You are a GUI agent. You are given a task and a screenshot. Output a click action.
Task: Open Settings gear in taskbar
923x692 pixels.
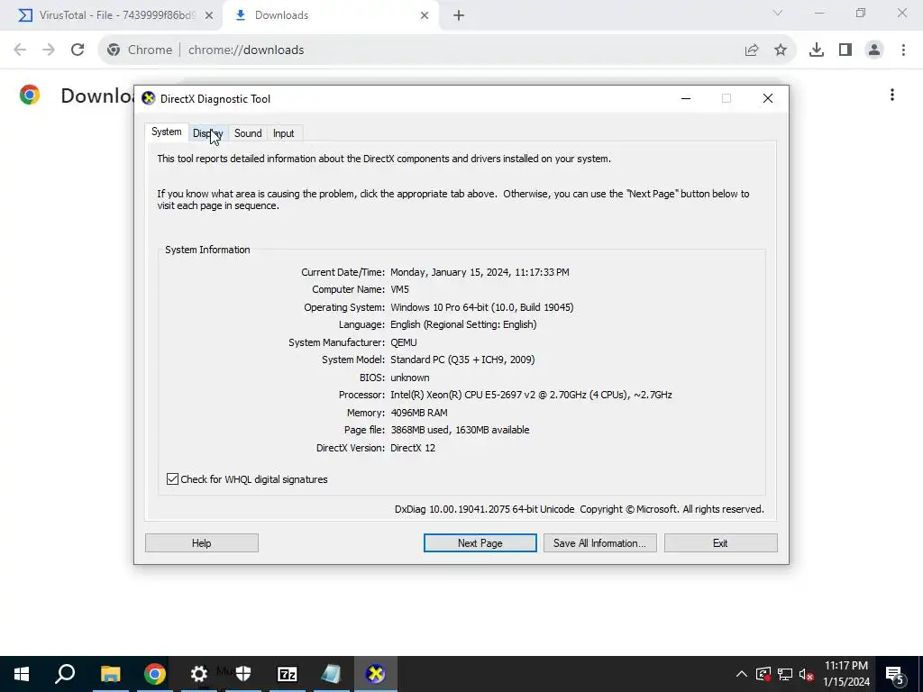pos(199,674)
